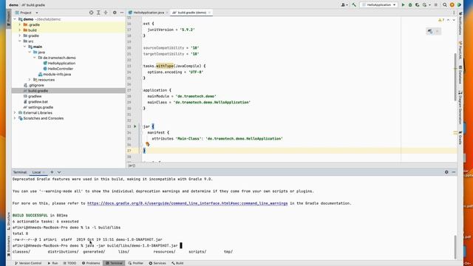Click the run gutter icon beside jar

click(x=135, y=126)
